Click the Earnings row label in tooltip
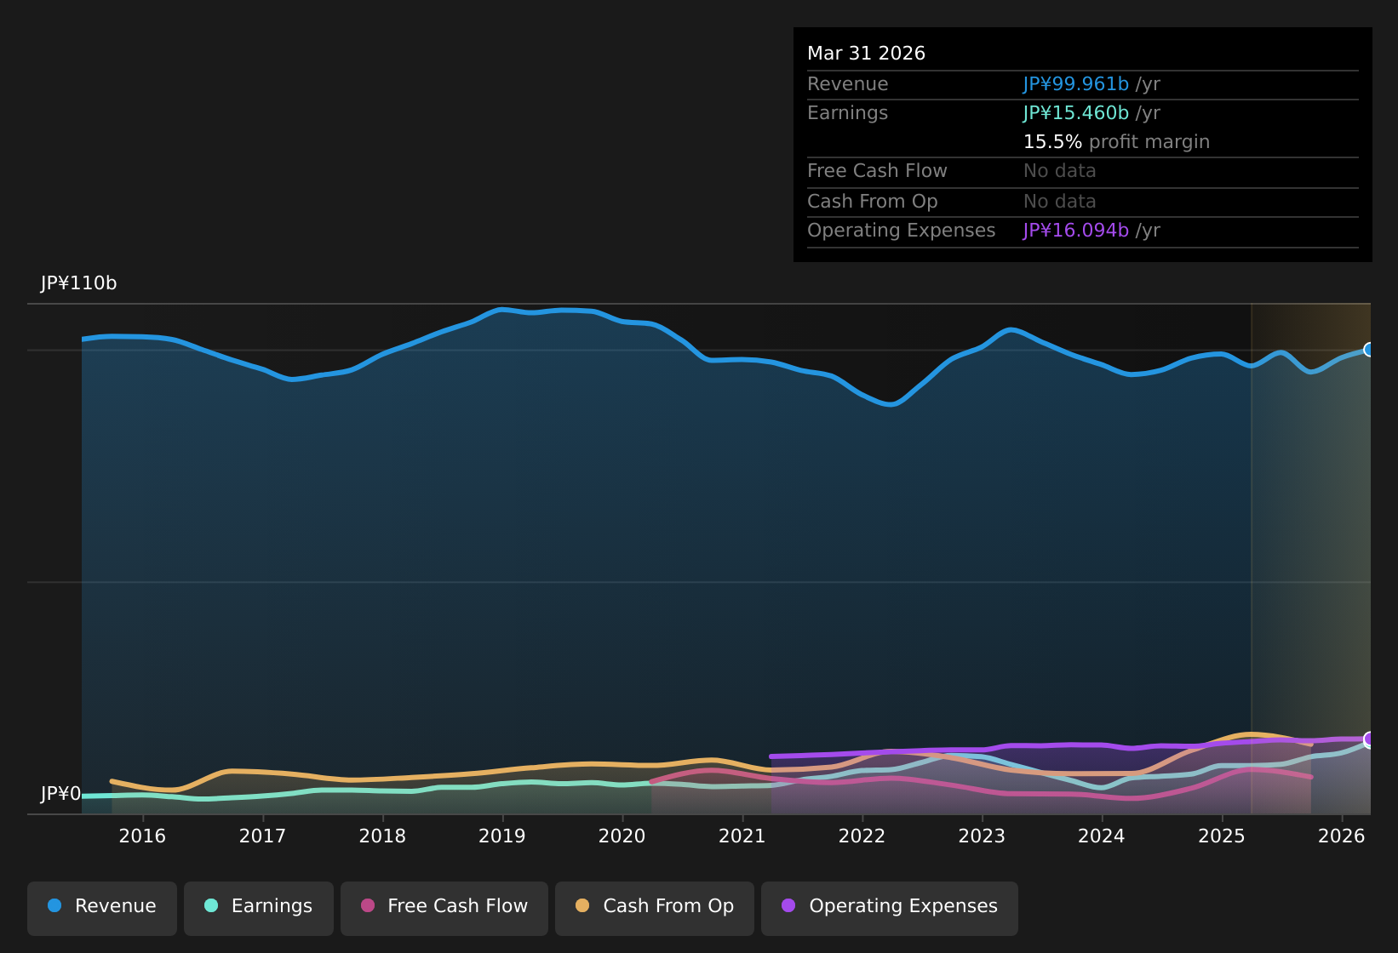This screenshot has width=1398, height=953. tap(847, 112)
